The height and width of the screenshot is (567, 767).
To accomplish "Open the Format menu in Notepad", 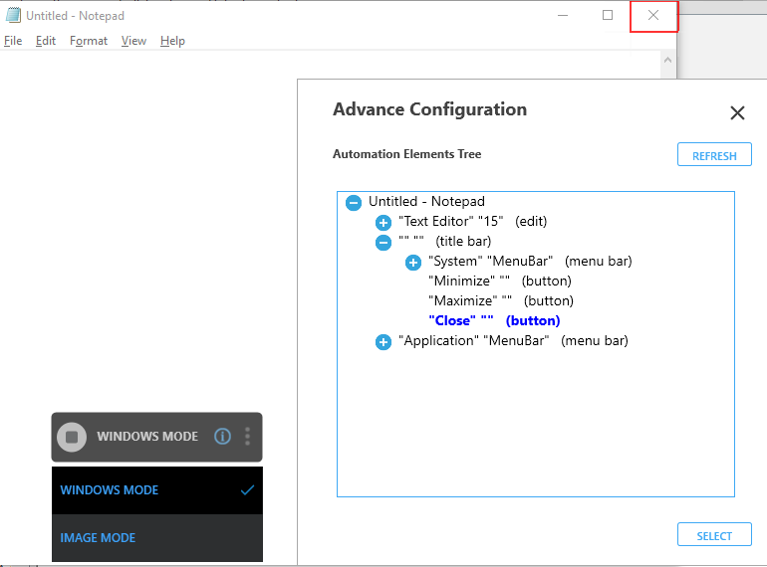I will pos(89,41).
